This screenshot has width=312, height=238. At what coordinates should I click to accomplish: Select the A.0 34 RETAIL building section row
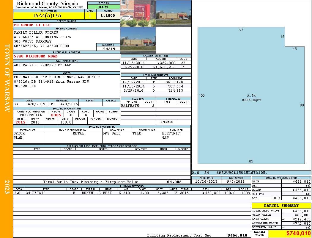132,193
